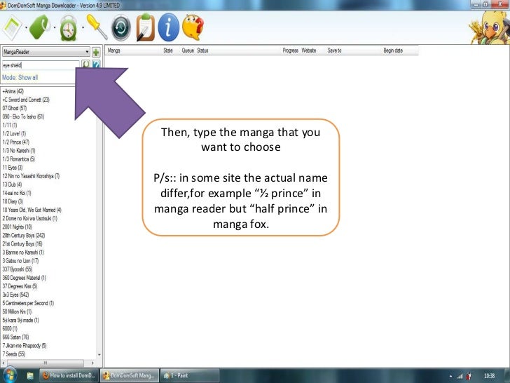This screenshot has height=383, width=510.
Task: Switch to DomDomSoft Mang... taskbar button
Action: [130, 375]
